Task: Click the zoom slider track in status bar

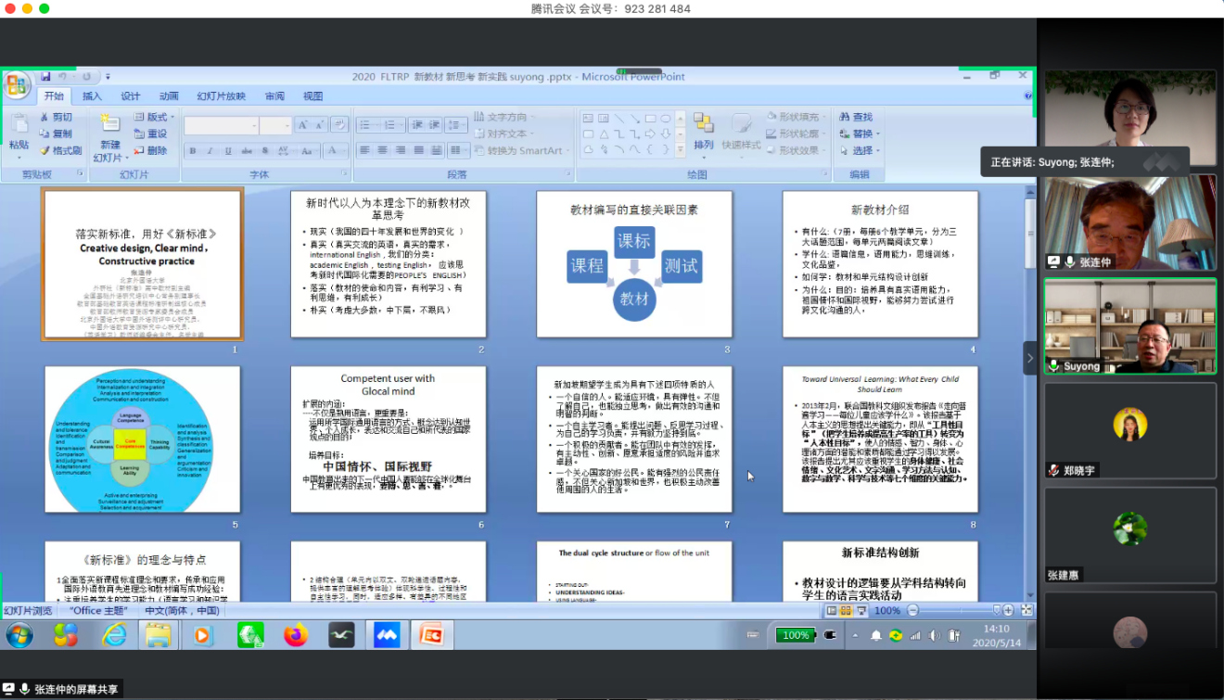Action: coord(960,610)
